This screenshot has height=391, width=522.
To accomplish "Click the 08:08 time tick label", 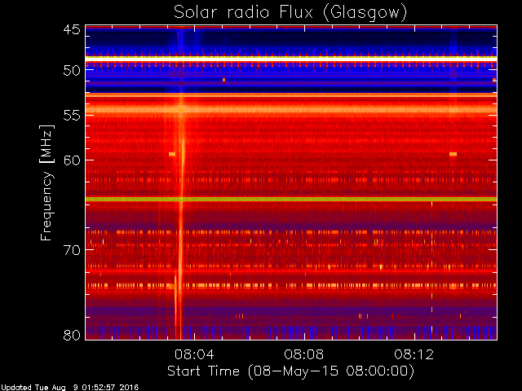I will click(x=304, y=354).
